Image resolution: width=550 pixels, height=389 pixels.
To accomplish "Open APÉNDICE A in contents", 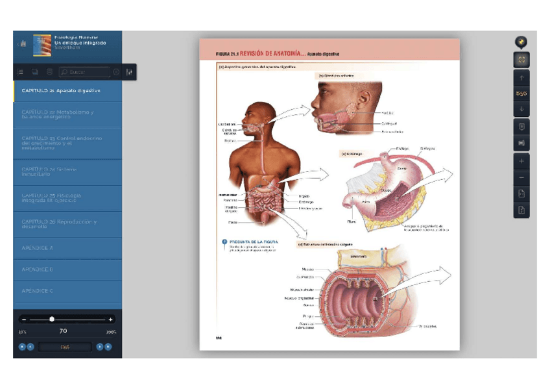I will [67, 248].
